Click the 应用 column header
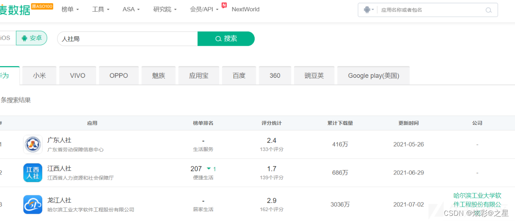Image resolution: width=515 pixels, height=221 pixels. pos(92,123)
